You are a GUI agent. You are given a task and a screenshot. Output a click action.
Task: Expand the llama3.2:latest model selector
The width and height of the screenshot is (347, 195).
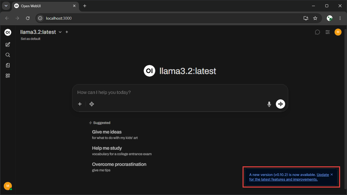pyautogui.click(x=41, y=32)
